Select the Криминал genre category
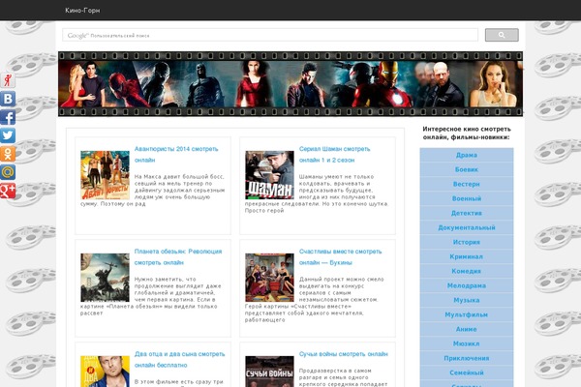Image resolution: width=581 pixels, height=387 pixels. 467,256
